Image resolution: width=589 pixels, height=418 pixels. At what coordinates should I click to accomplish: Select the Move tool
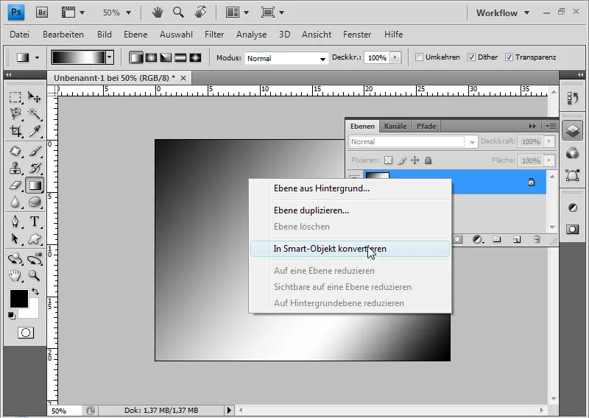(35, 98)
